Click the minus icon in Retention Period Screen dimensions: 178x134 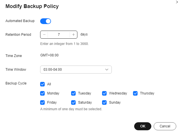(44, 35)
